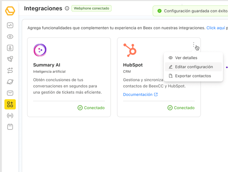Open the mail envelope sidebar icon
The width and height of the screenshot is (228, 172).
pyautogui.click(x=10, y=93)
